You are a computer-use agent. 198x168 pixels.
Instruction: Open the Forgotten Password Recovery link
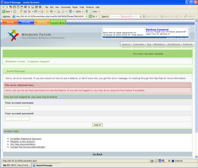pyautogui.click(x=26, y=139)
